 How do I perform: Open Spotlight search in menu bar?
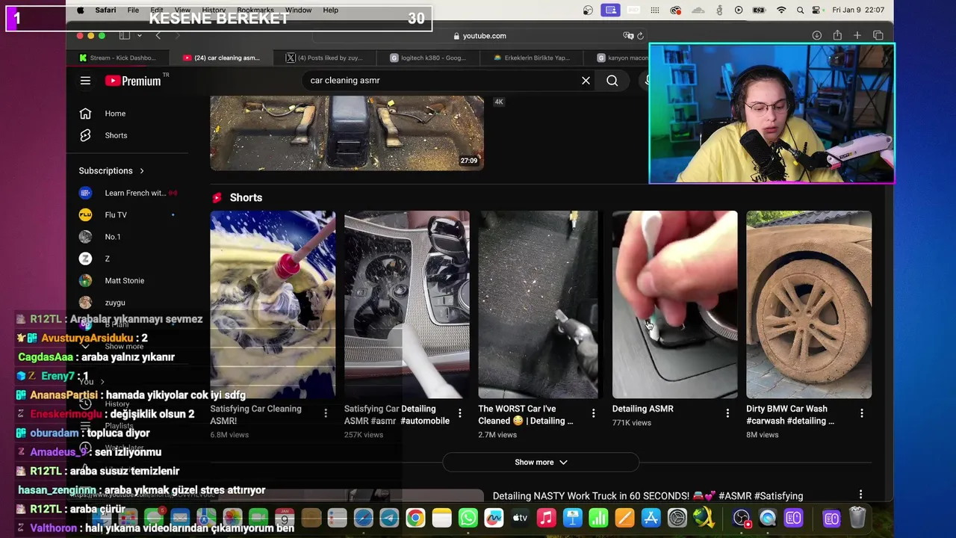[801, 10]
